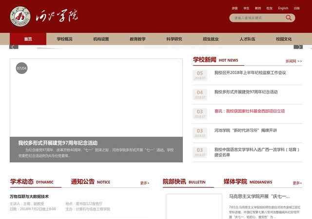This screenshot has height=219, width=312.
Task: Click 更多+ beside 媒体学院
Action: tap(297, 183)
